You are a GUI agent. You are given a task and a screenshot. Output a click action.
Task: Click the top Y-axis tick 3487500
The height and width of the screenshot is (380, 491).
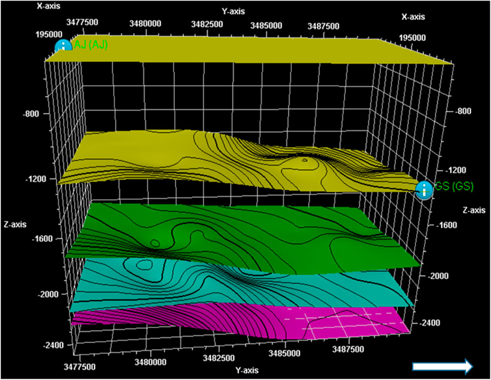323,26
